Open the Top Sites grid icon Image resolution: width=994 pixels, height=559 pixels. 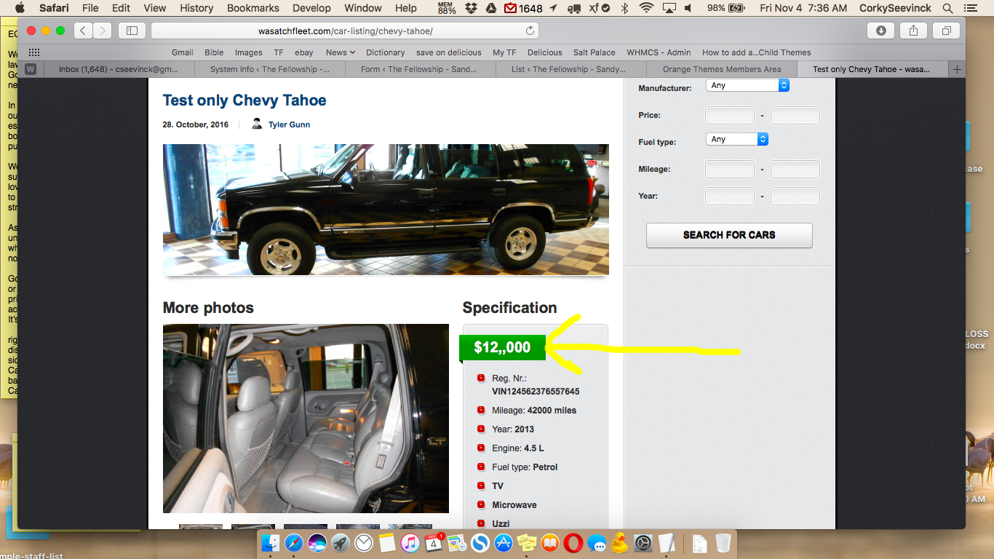coord(34,52)
